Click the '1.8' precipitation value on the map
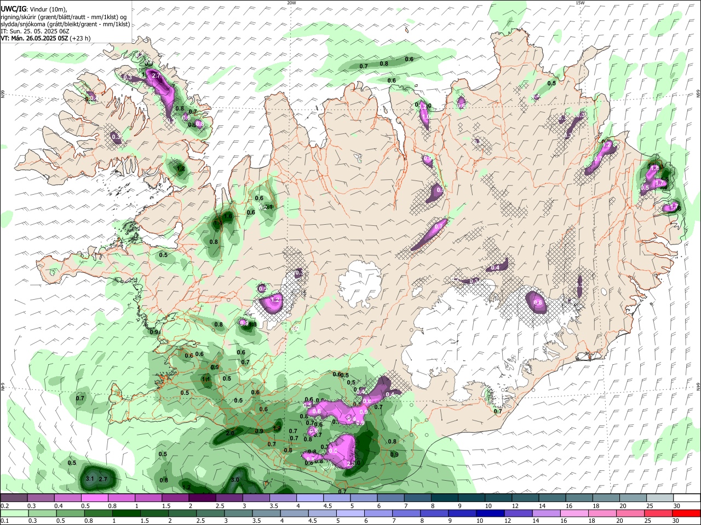 point(653,168)
